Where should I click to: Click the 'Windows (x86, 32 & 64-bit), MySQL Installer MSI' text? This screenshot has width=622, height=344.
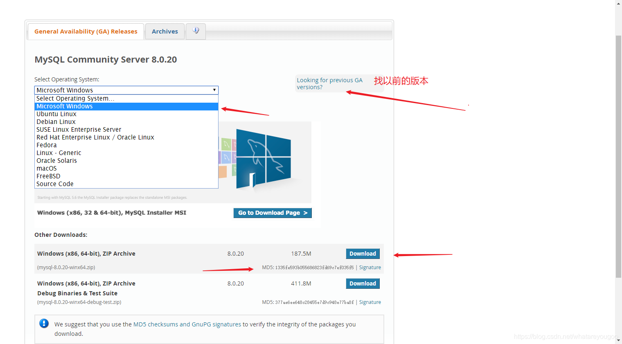click(112, 213)
